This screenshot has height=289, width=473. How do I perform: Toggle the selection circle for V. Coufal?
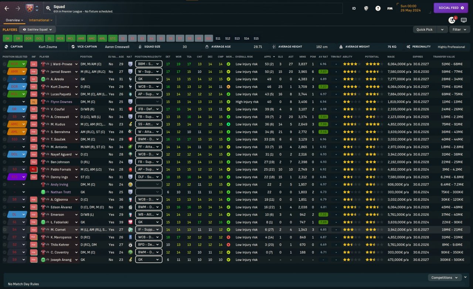tap(4, 109)
